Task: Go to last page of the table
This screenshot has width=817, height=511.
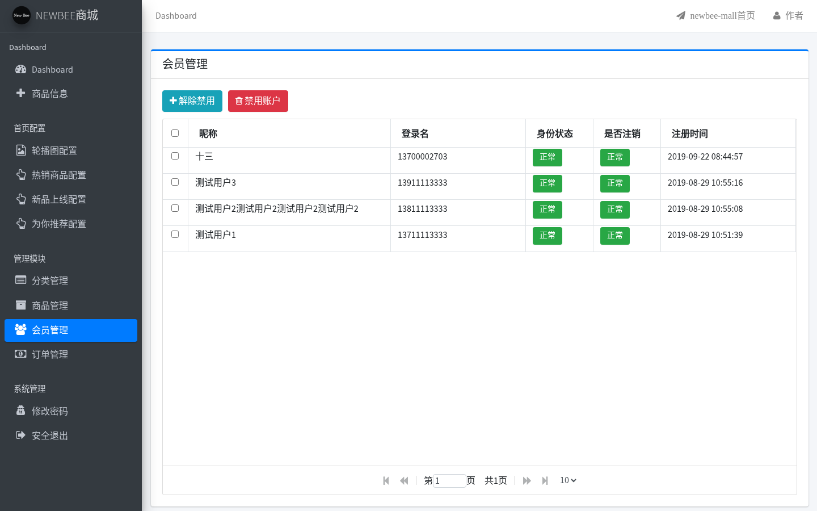Action: [545, 480]
